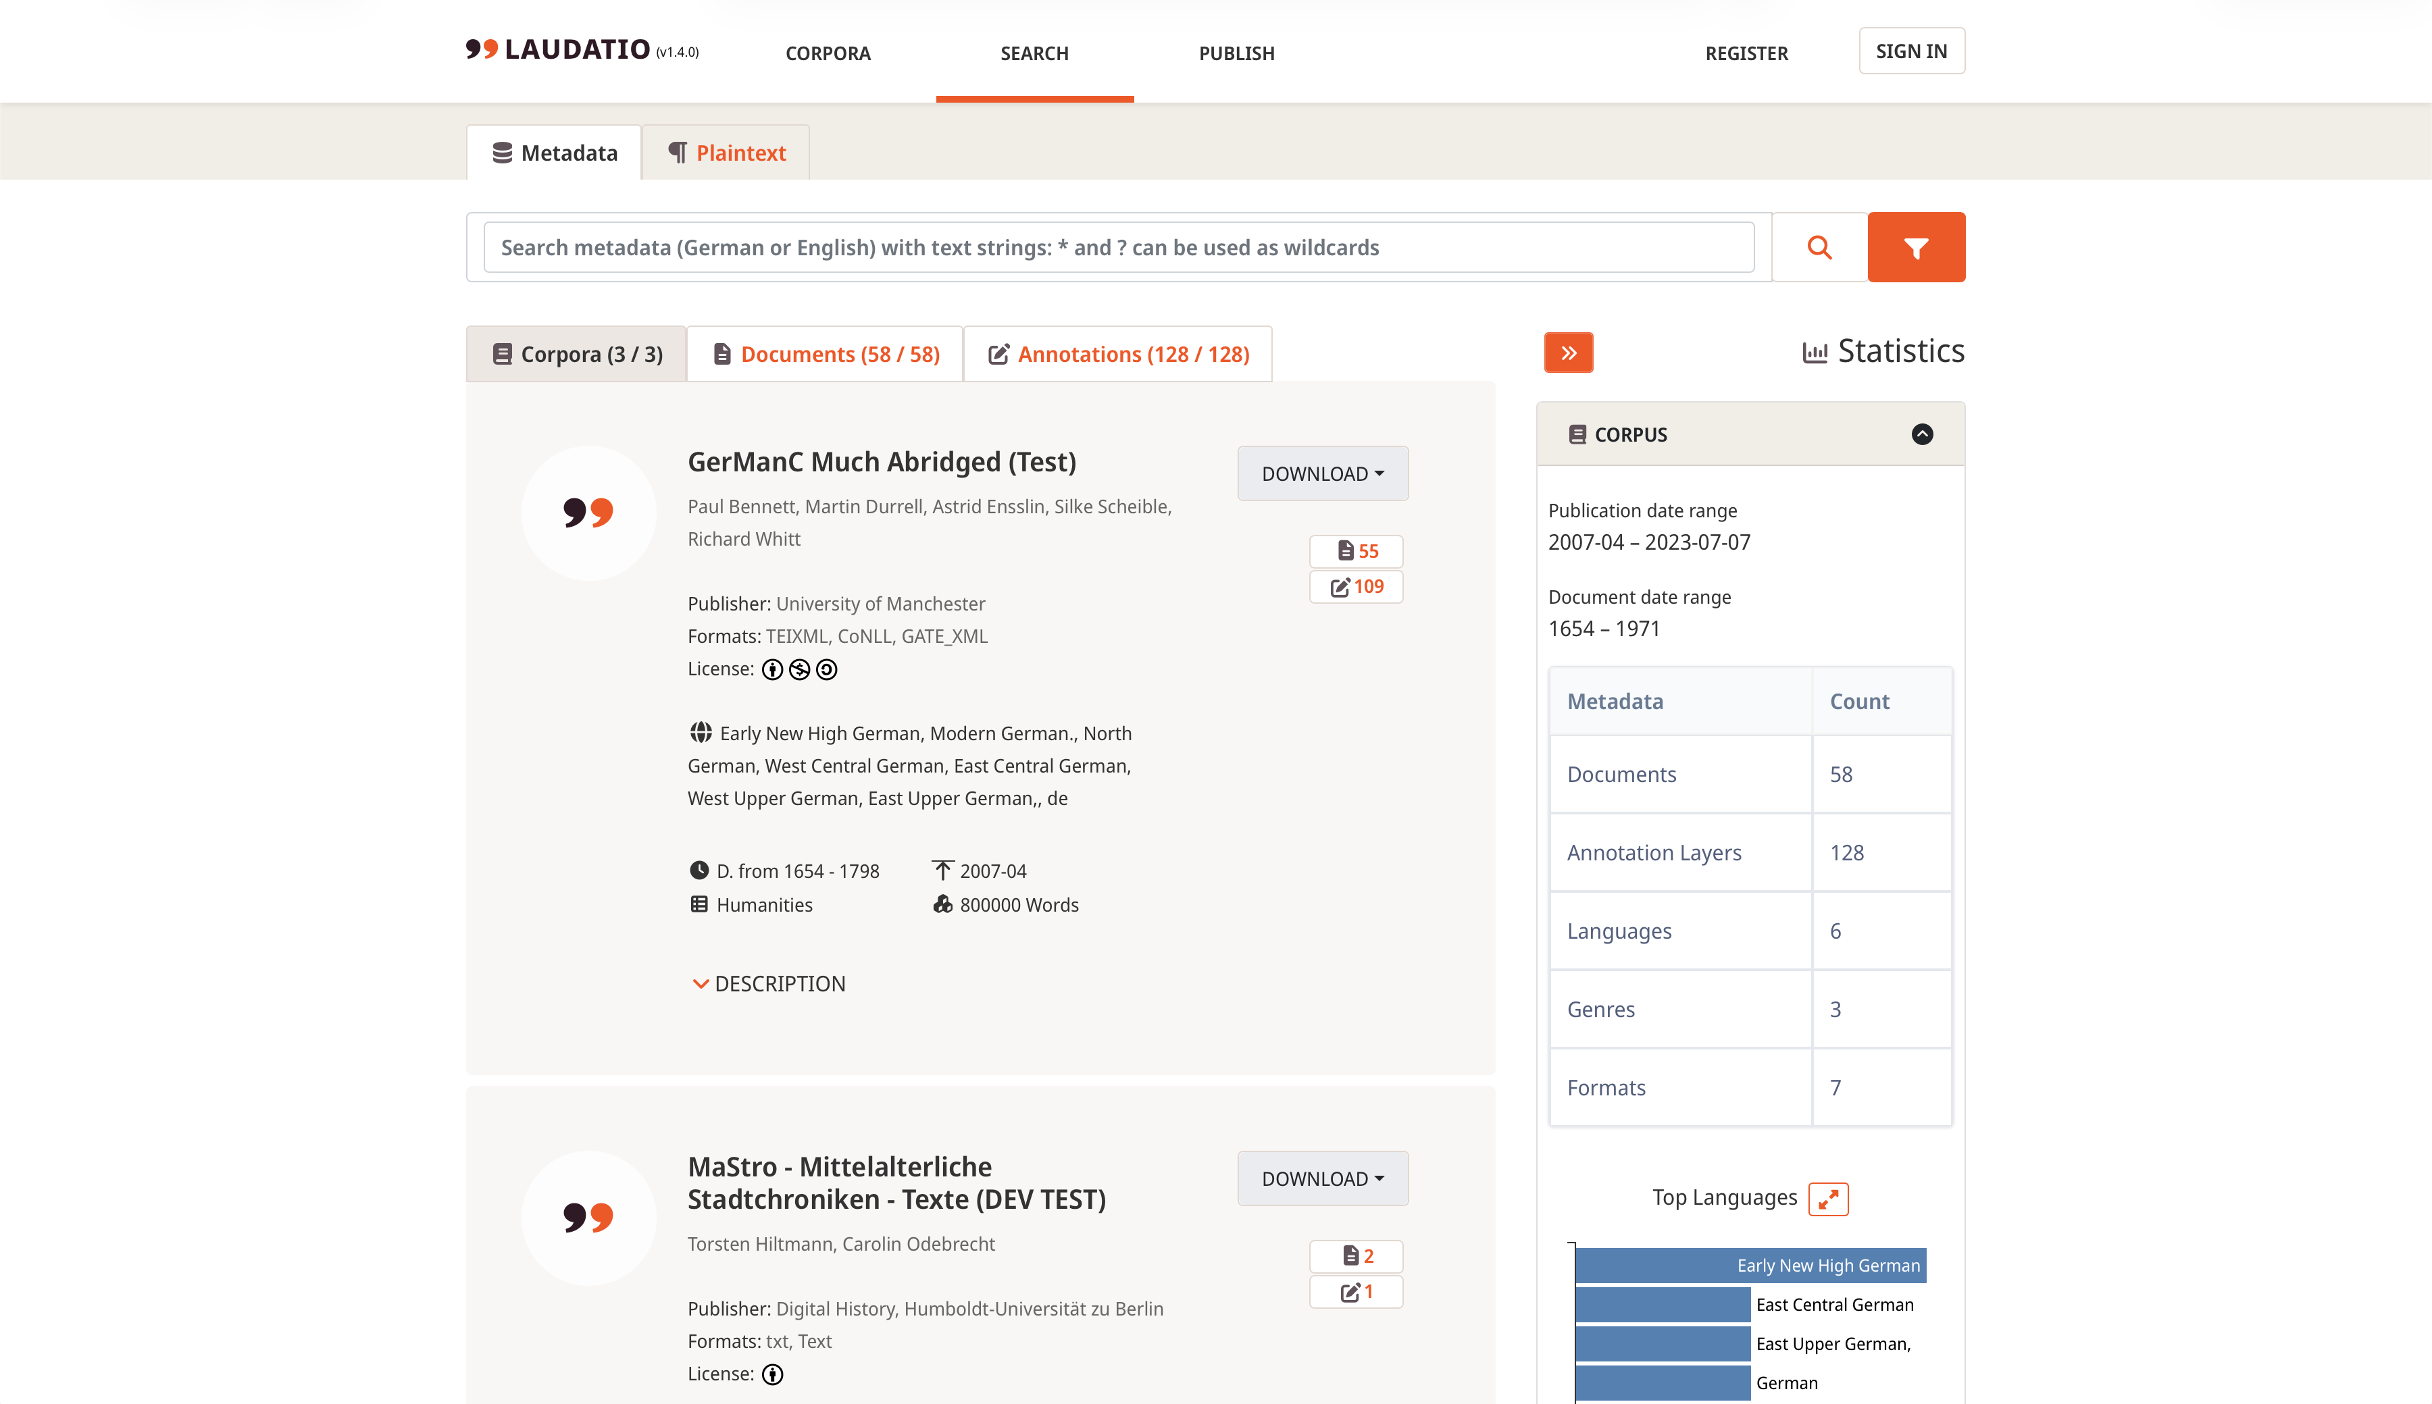Open the MaStro DOWNLOAD dropdown
This screenshot has width=2432, height=1404.
coord(1323,1178)
